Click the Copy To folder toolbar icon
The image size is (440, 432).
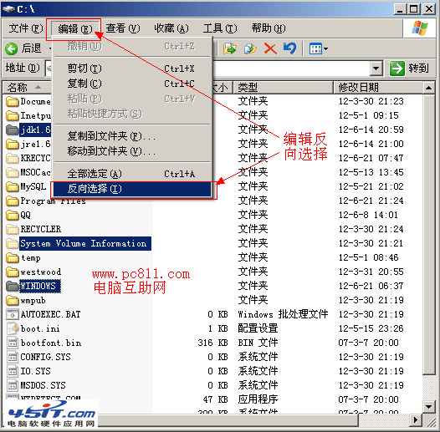click(x=250, y=48)
